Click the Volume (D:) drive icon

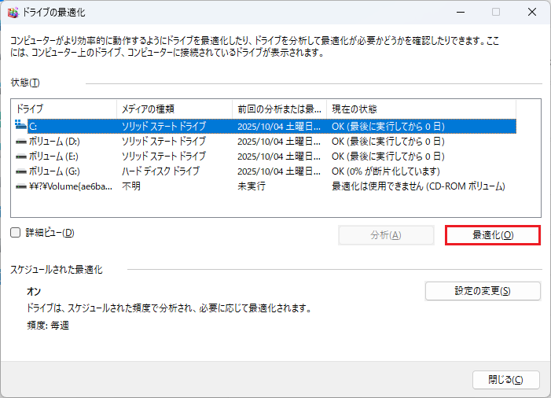point(21,141)
